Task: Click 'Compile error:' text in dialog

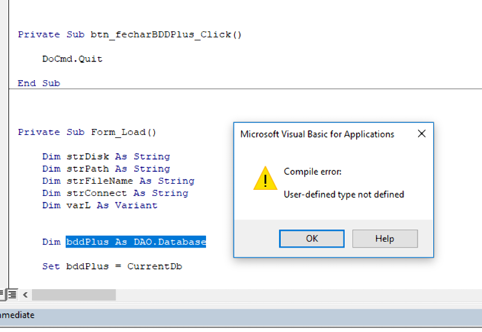Action: 313,172
